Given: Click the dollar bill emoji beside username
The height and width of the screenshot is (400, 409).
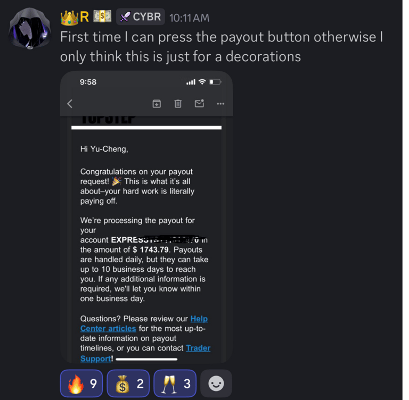Looking at the screenshot, I should coord(102,16).
